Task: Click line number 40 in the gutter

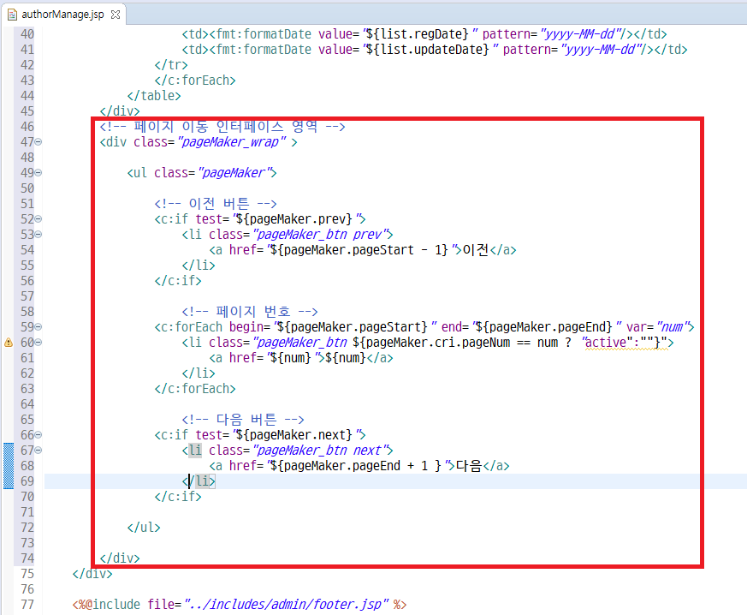Action: click(x=27, y=34)
